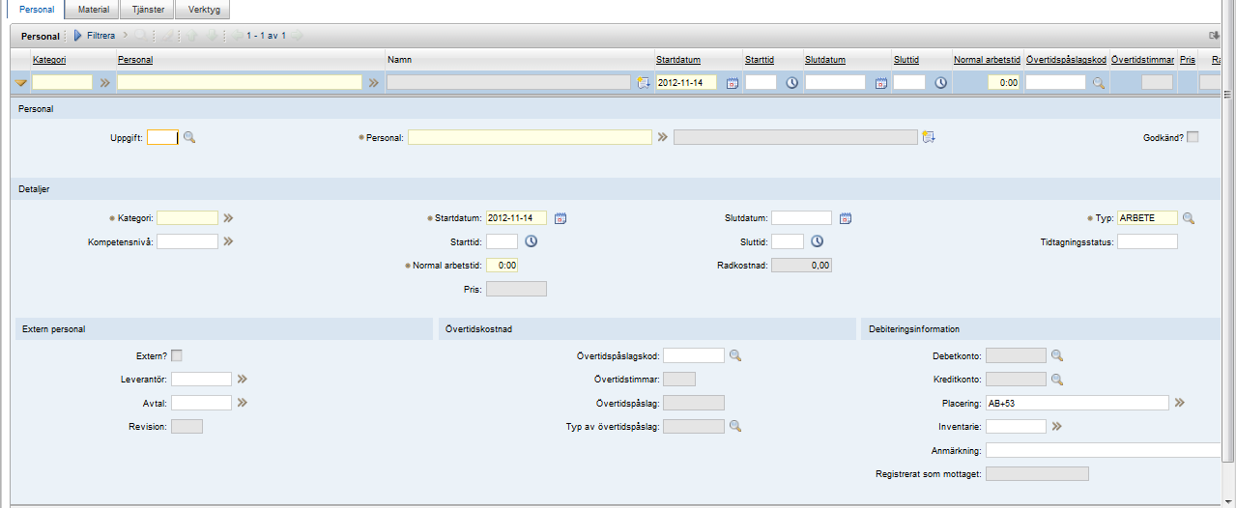The image size is (1236, 508).
Task: Click the Debetkonto lookup magnifier
Action: 1057,355
